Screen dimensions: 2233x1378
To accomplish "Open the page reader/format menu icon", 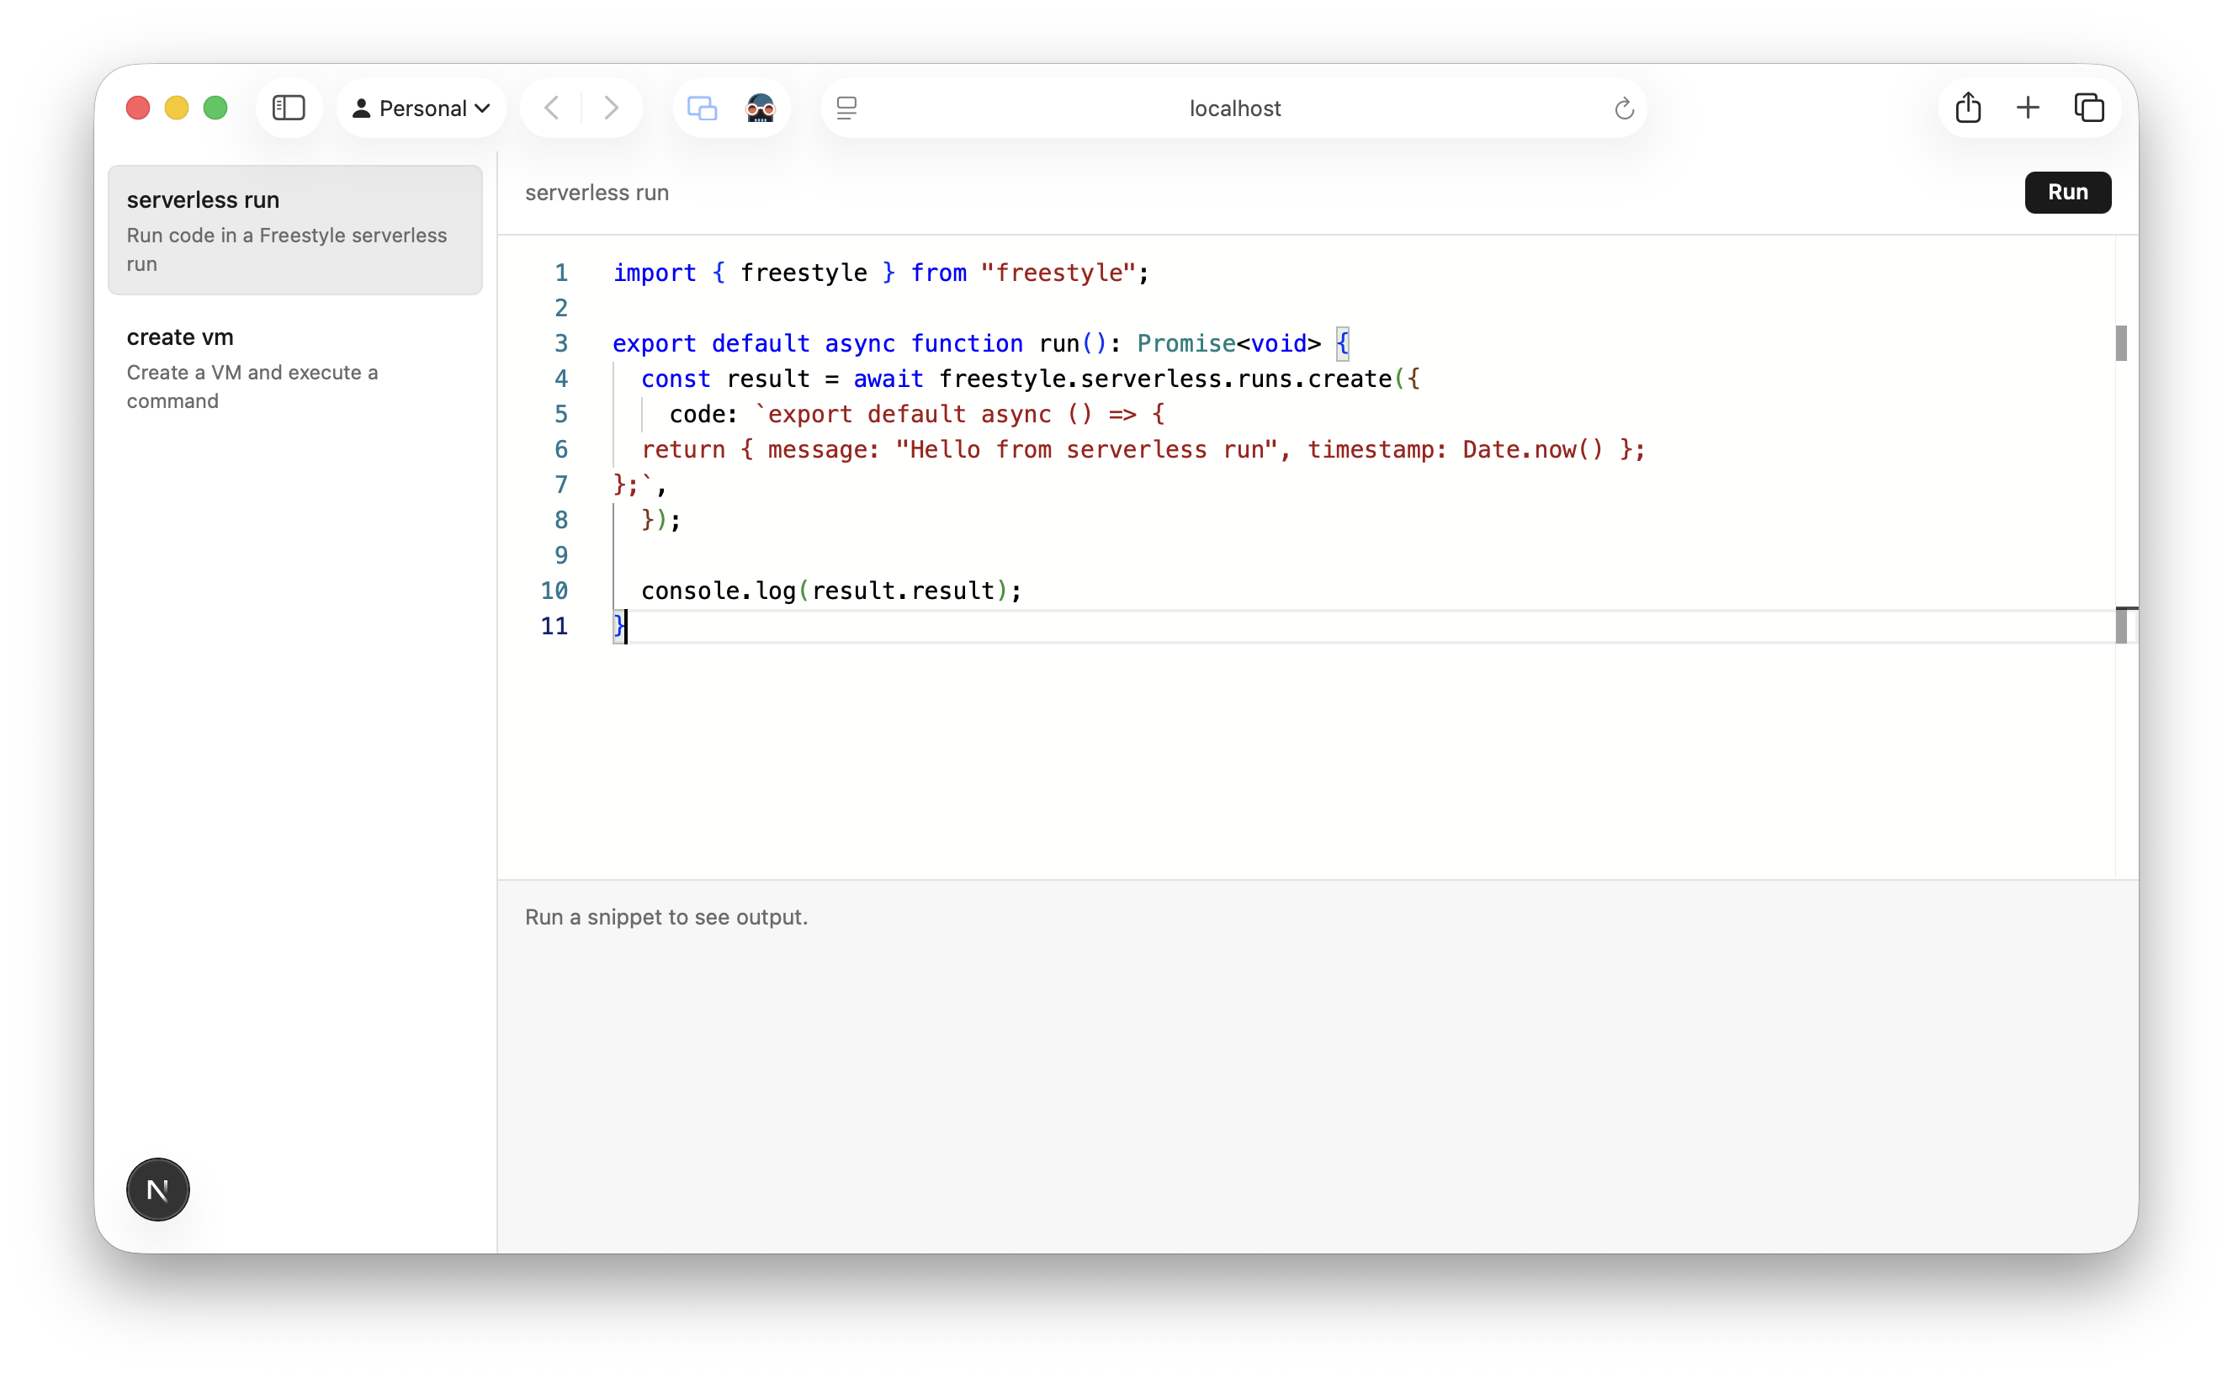I will coord(846,109).
